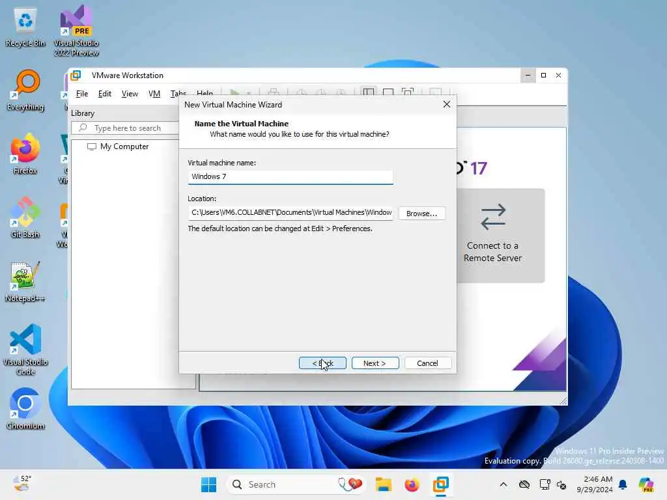Click the Library search field

click(x=126, y=128)
